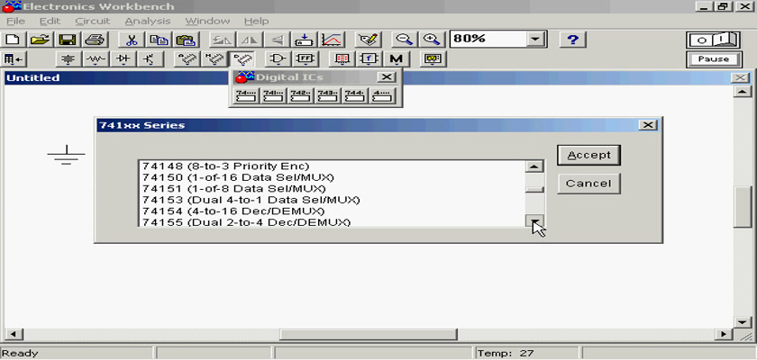Close the 741xx Series dialog

tap(647, 125)
